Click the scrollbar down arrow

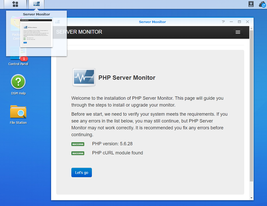pos(251,198)
